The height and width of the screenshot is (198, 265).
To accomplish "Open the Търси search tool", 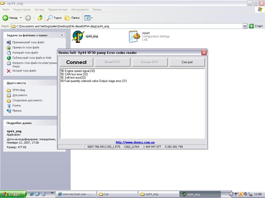I will (54, 18).
